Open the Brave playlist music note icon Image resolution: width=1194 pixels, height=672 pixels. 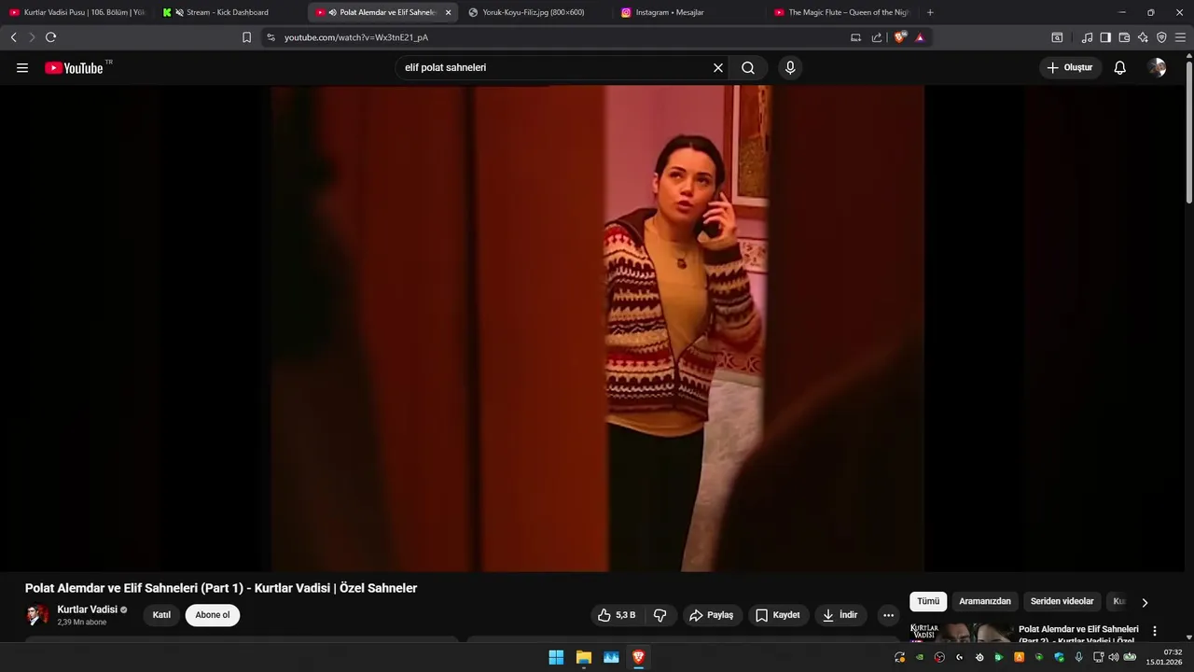1087,37
